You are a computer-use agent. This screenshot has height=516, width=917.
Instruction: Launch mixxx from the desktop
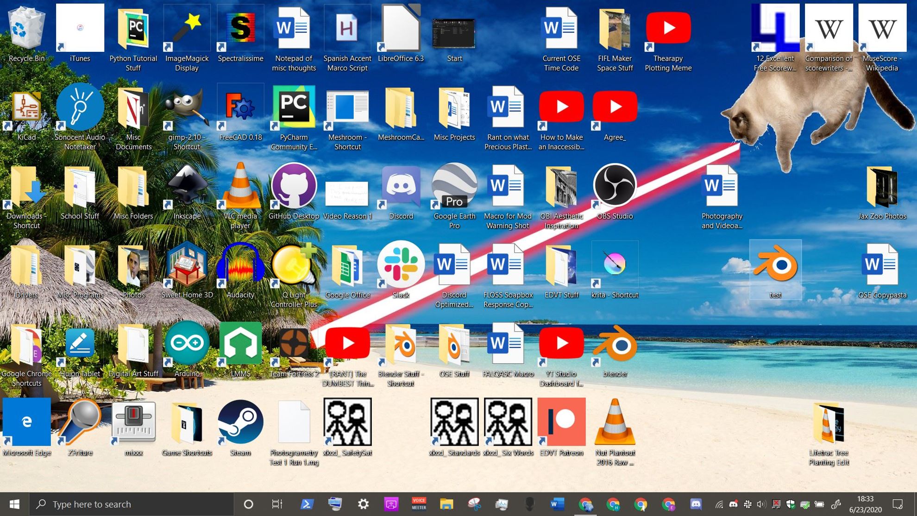133,422
